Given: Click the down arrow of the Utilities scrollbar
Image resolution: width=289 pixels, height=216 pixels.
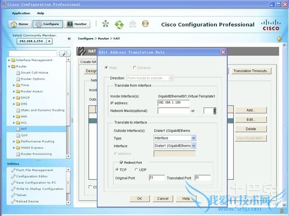Looking at the screenshot, I should pos(68,202).
